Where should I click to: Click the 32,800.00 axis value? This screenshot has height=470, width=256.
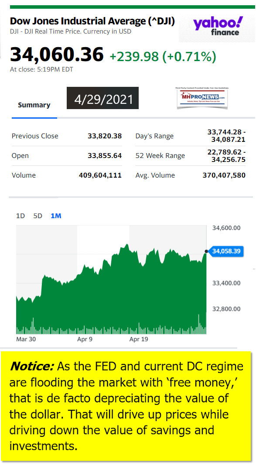(x=226, y=309)
